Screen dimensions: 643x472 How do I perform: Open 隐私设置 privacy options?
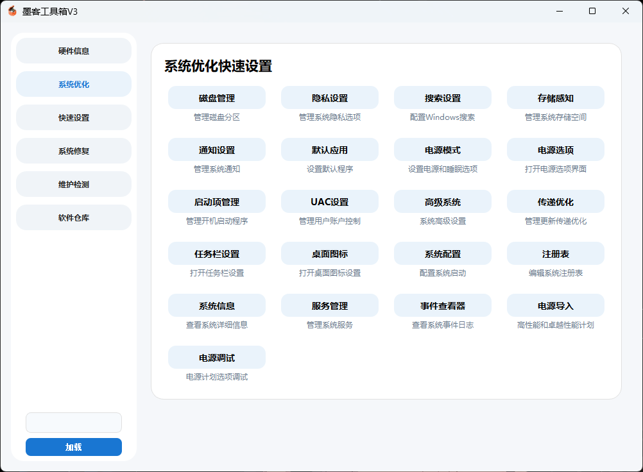click(x=330, y=98)
